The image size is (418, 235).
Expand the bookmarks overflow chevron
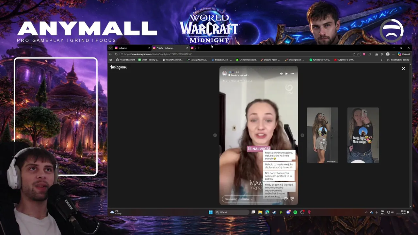pyautogui.click(x=381, y=60)
